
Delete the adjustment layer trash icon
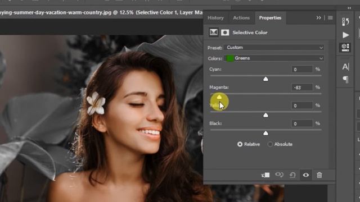(319, 175)
